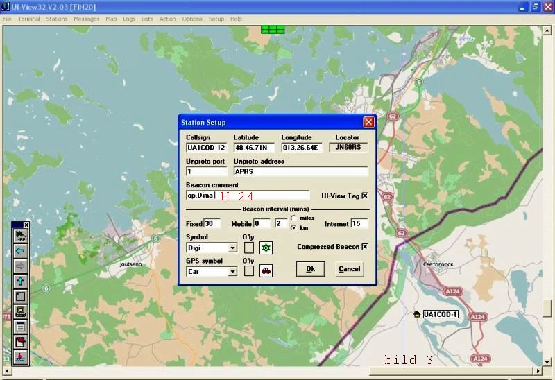The height and width of the screenshot is (380, 555).
Task: Toggle the UI-View Tag checkbox
Action: pyautogui.click(x=365, y=196)
